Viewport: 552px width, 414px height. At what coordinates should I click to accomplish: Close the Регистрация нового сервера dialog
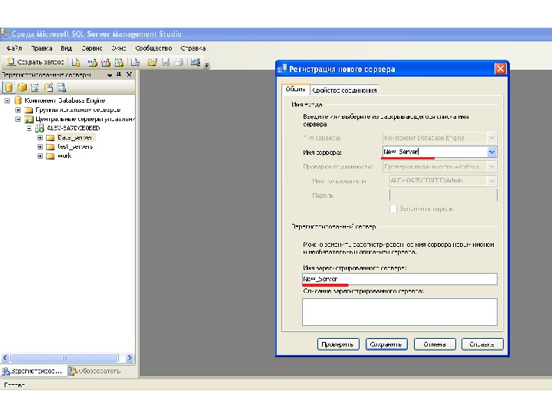(500, 69)
